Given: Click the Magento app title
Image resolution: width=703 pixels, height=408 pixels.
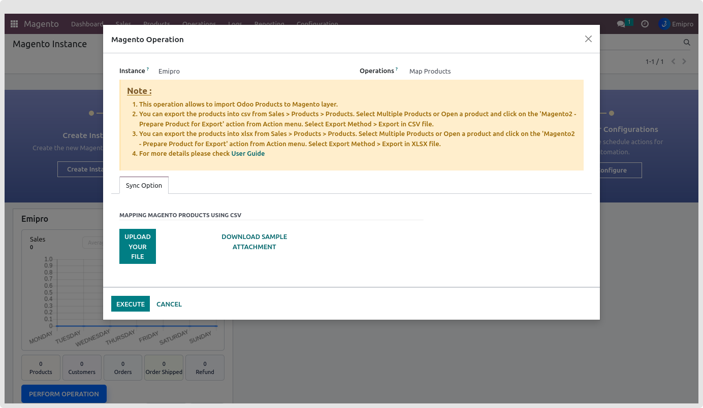Looking at the screenshot, I should [x=41, y=24].
